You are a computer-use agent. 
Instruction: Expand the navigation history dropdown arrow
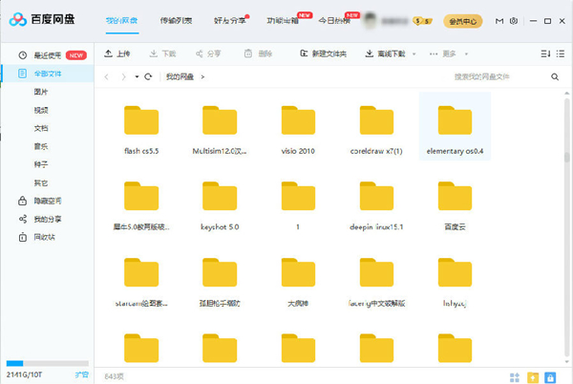tap(137, 75)
